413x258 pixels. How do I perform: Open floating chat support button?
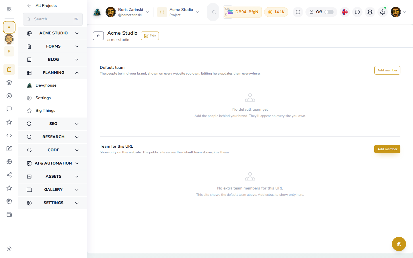[399, 244]
